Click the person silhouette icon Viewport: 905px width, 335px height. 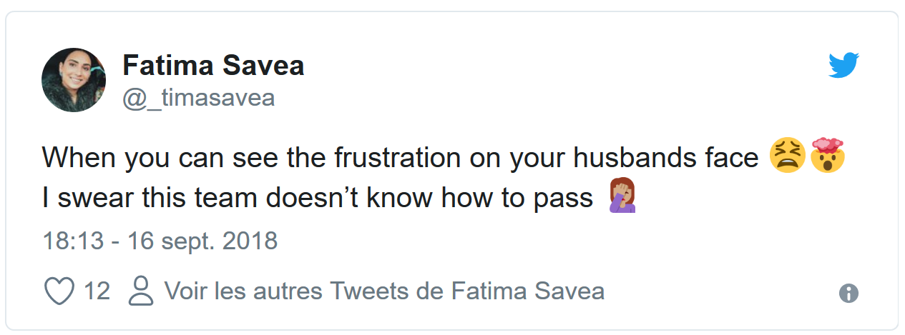(142, 291)
